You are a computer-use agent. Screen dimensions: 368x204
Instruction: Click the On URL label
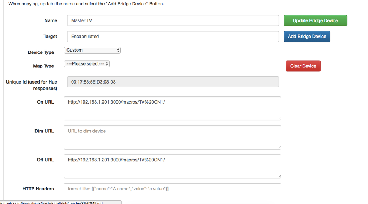pyautogui.click(x=45, y=102)
